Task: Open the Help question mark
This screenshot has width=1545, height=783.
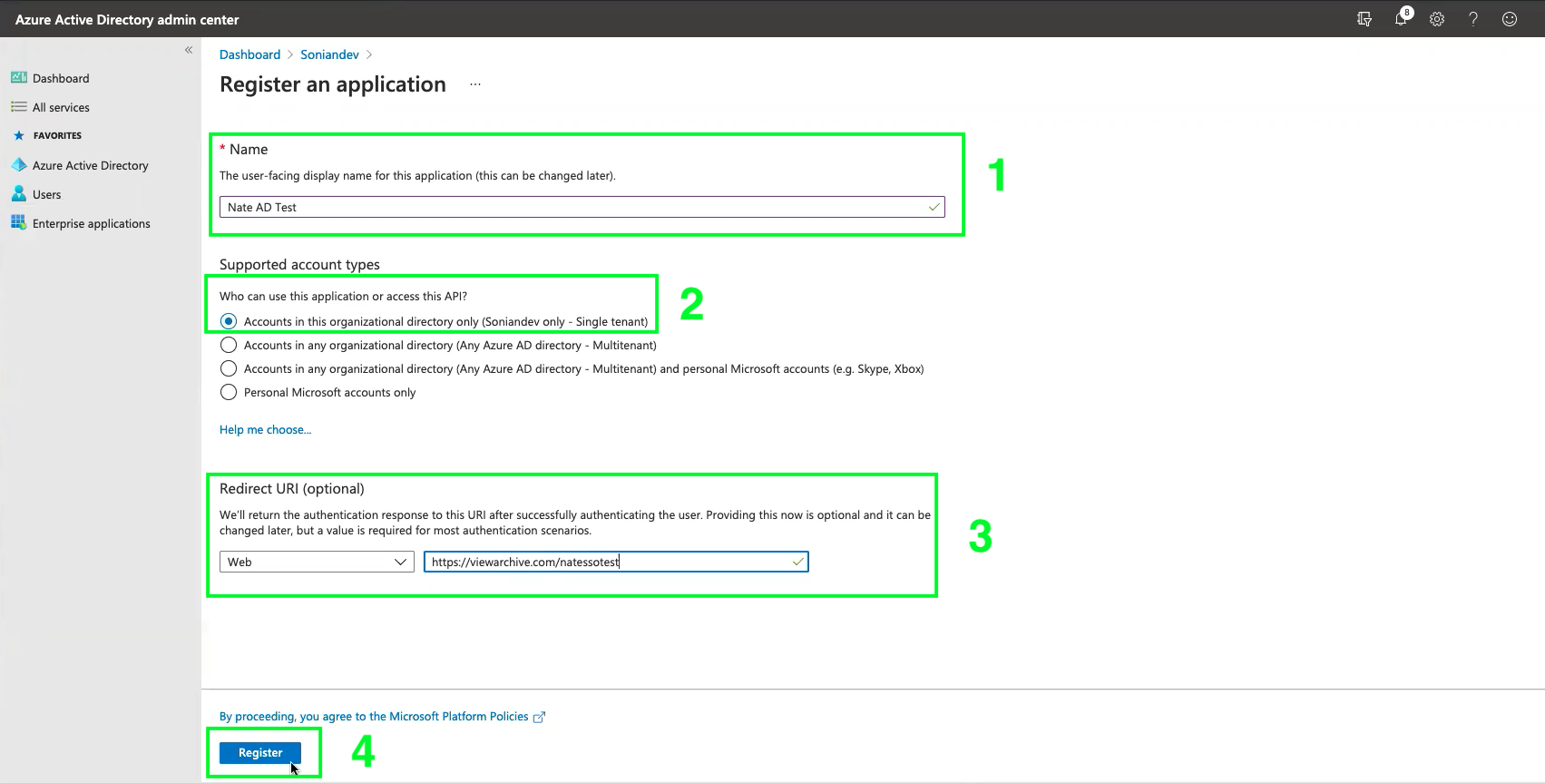Action: [x=1473, y=19]
